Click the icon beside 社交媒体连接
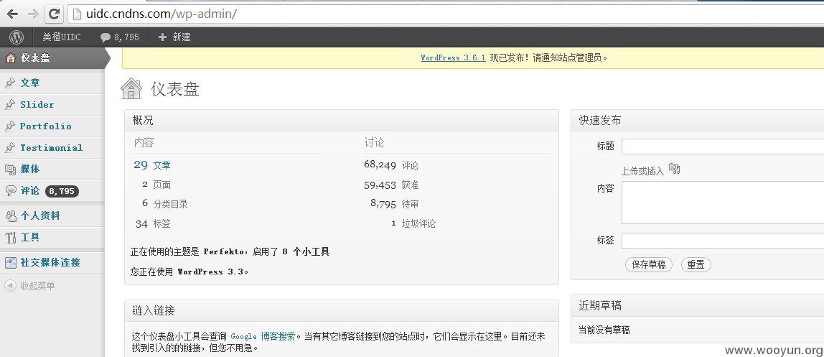Screen dimensions: 824x357 coord(11,262)
